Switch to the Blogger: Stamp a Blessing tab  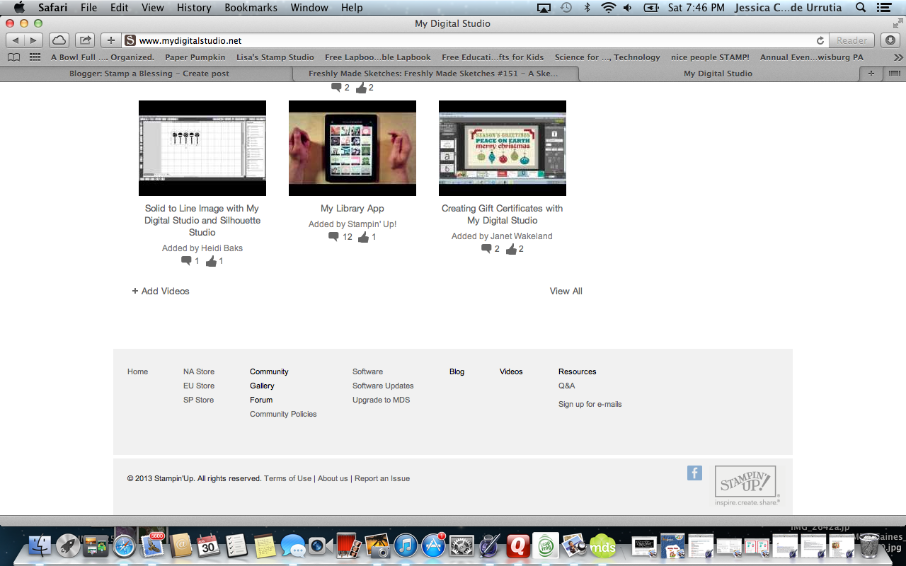point(149,74)
